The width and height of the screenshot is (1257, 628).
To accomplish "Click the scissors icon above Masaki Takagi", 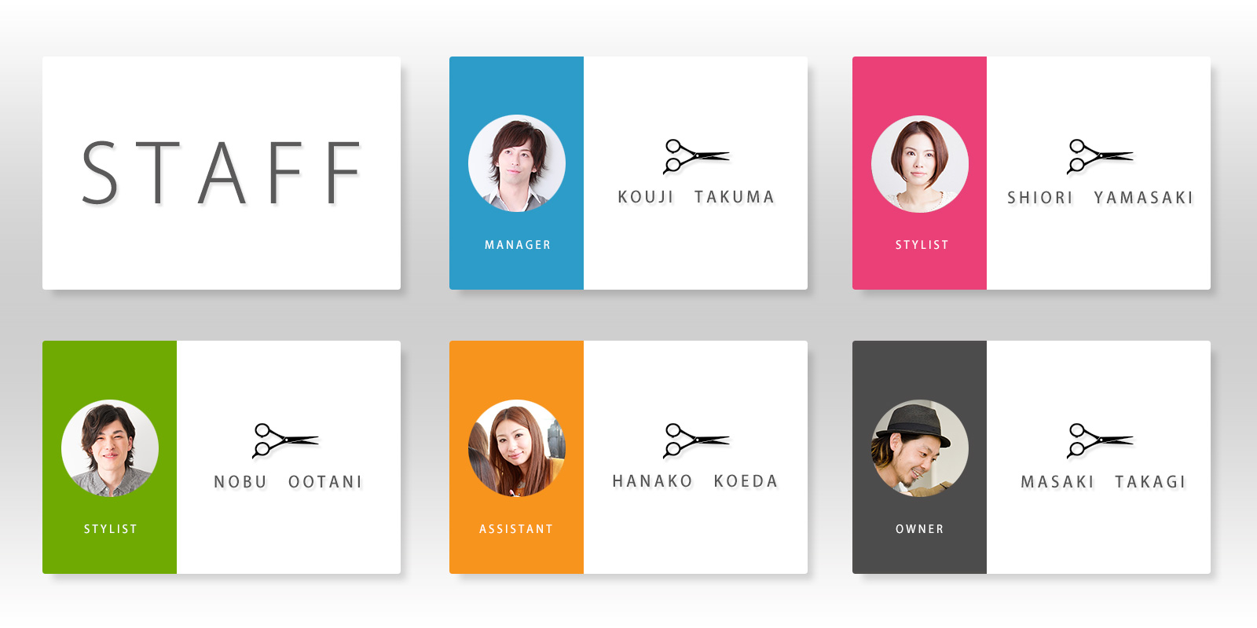I will 1100,440.
